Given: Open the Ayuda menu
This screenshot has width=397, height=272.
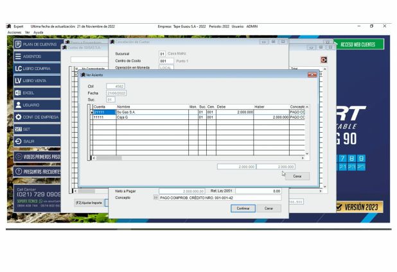Looking at the screenshot, I should click(x=39, y=32).
